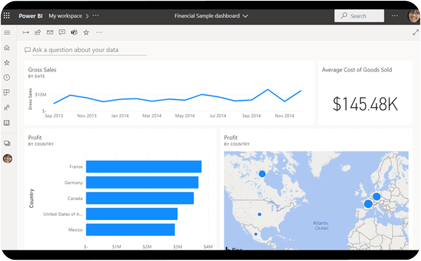
Task: Open the breadcrumb ellipsis menu
Action: [x=96, y=16]
